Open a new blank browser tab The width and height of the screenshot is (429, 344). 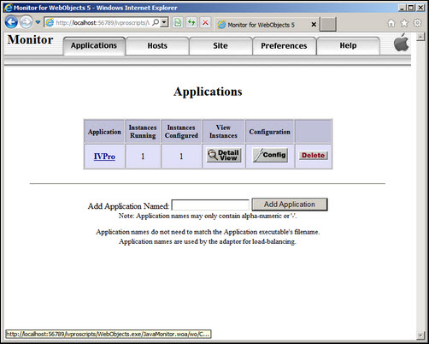click(328, 24)
